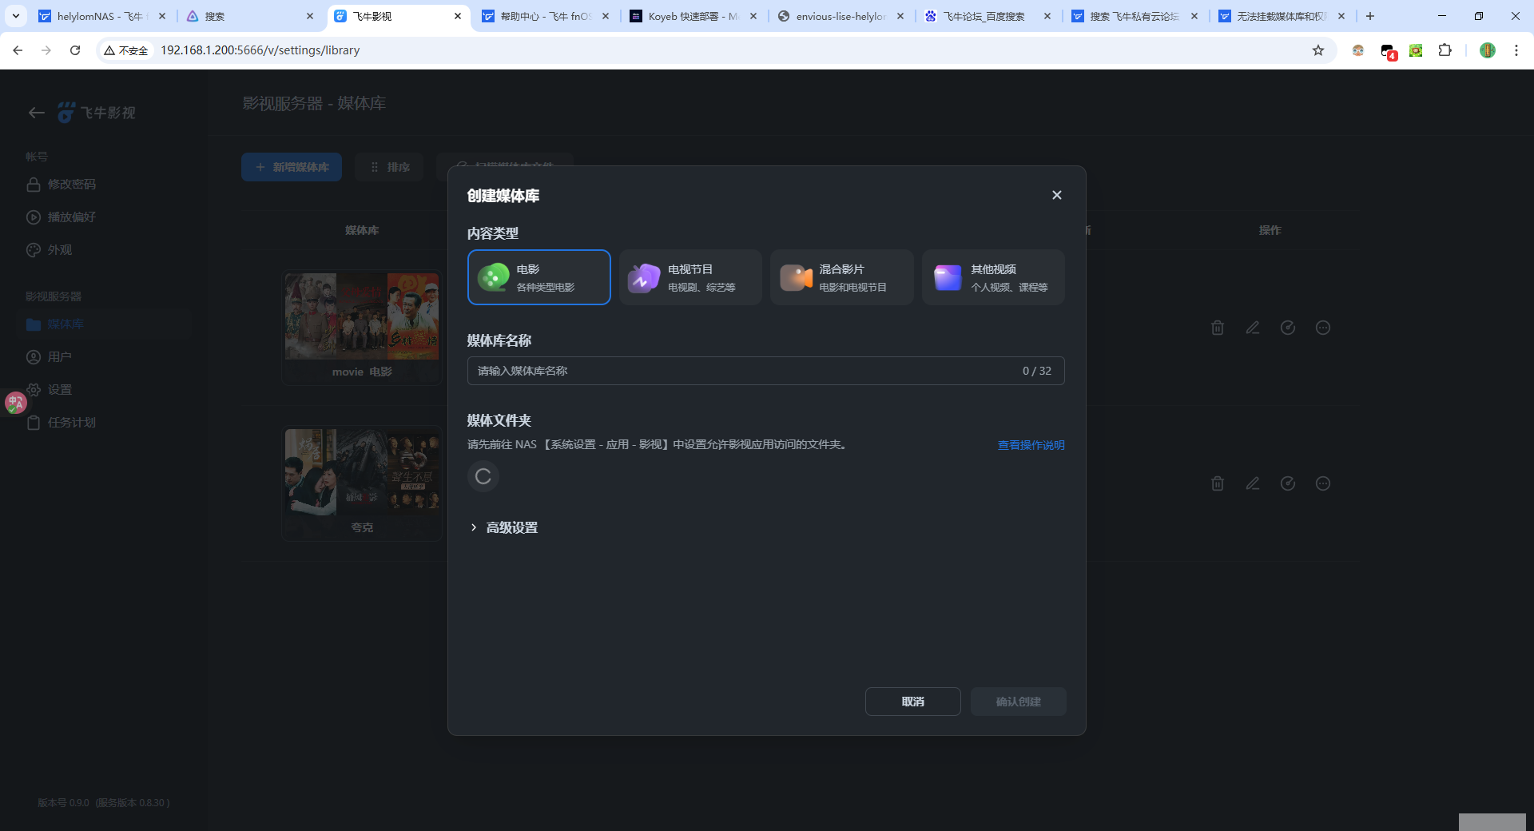1534x831 pixels.
Task: Edit the movie library with pencil icon
Action: pyautogui.click(x=1252, y=327)
